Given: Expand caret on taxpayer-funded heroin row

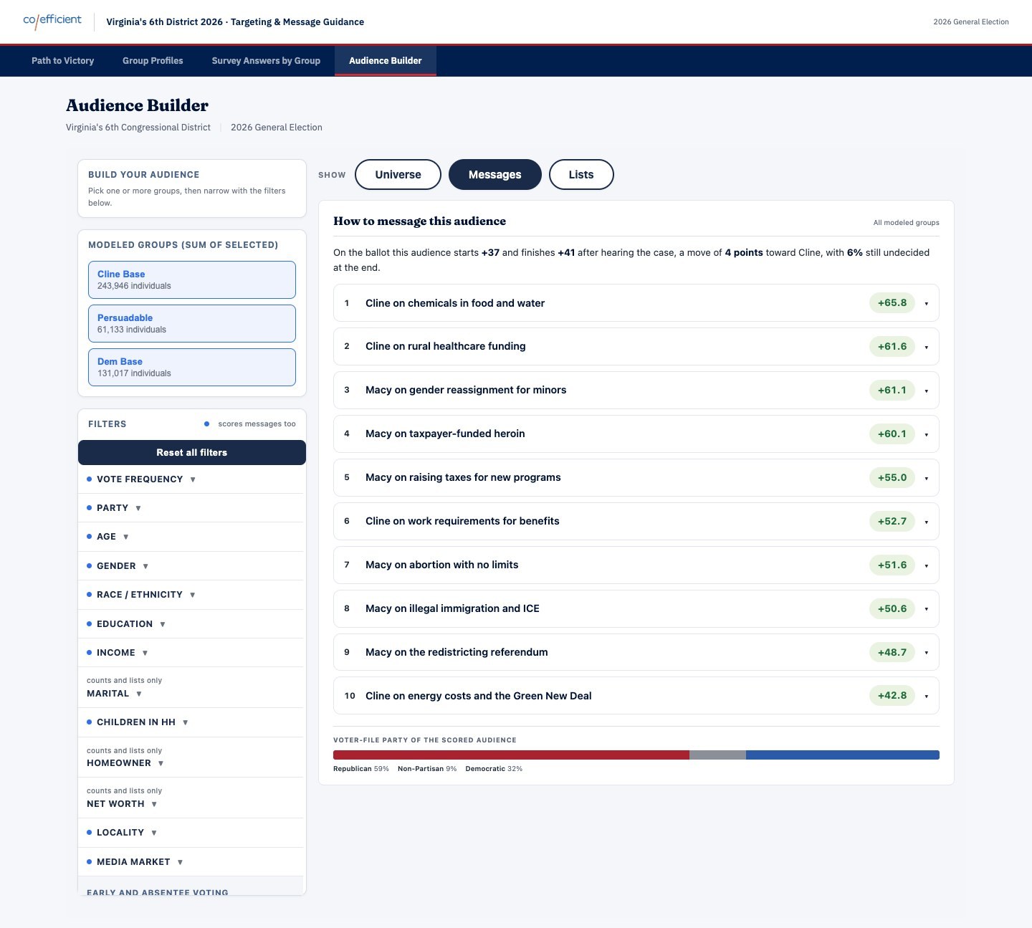Looking at the screenshot, I should (926, 435).
